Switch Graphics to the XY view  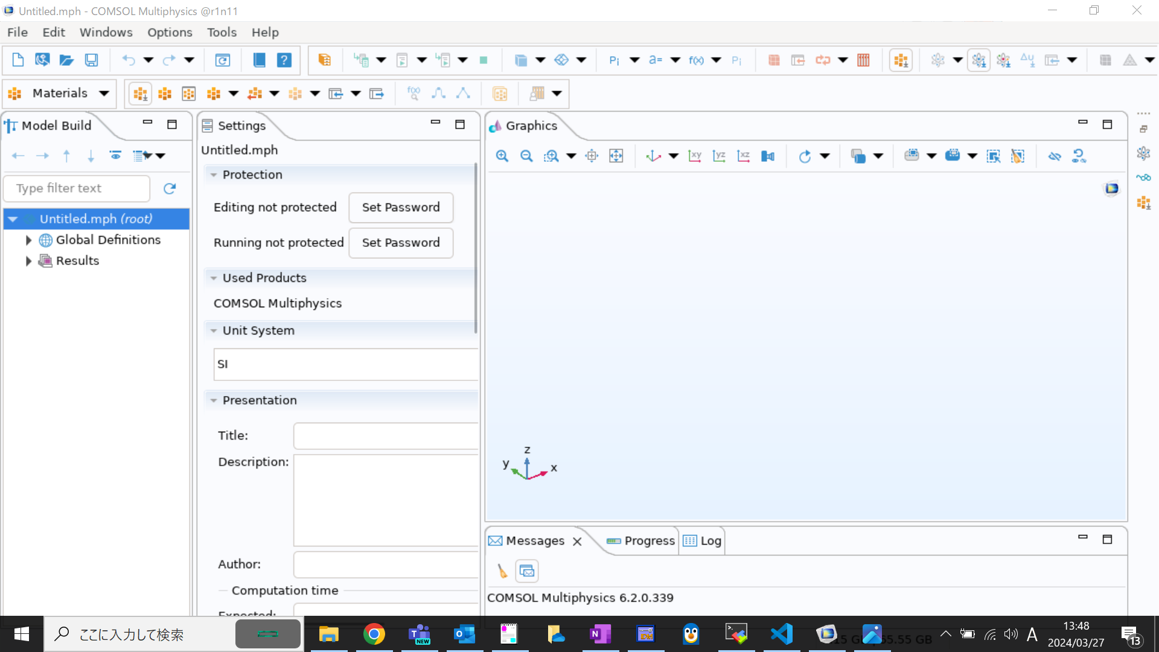point(695,156)
